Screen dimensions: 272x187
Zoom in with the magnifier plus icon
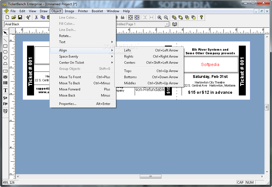[160, 17]
